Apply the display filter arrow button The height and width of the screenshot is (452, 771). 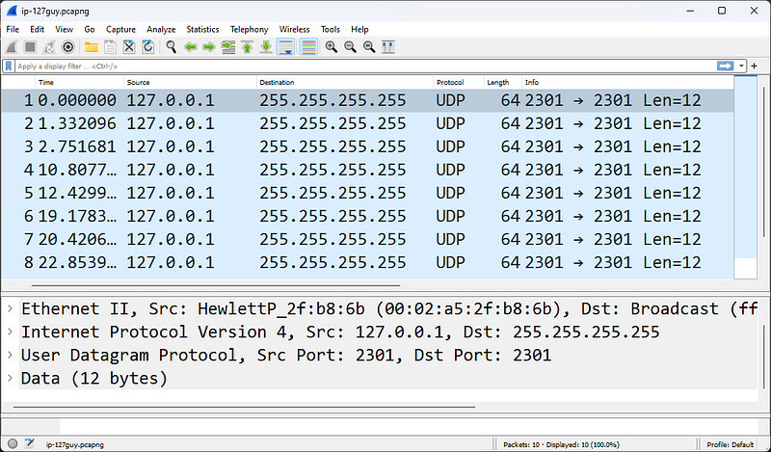click(726, 66)
